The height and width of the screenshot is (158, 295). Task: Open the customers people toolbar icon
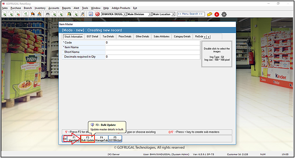pos(39,14)
